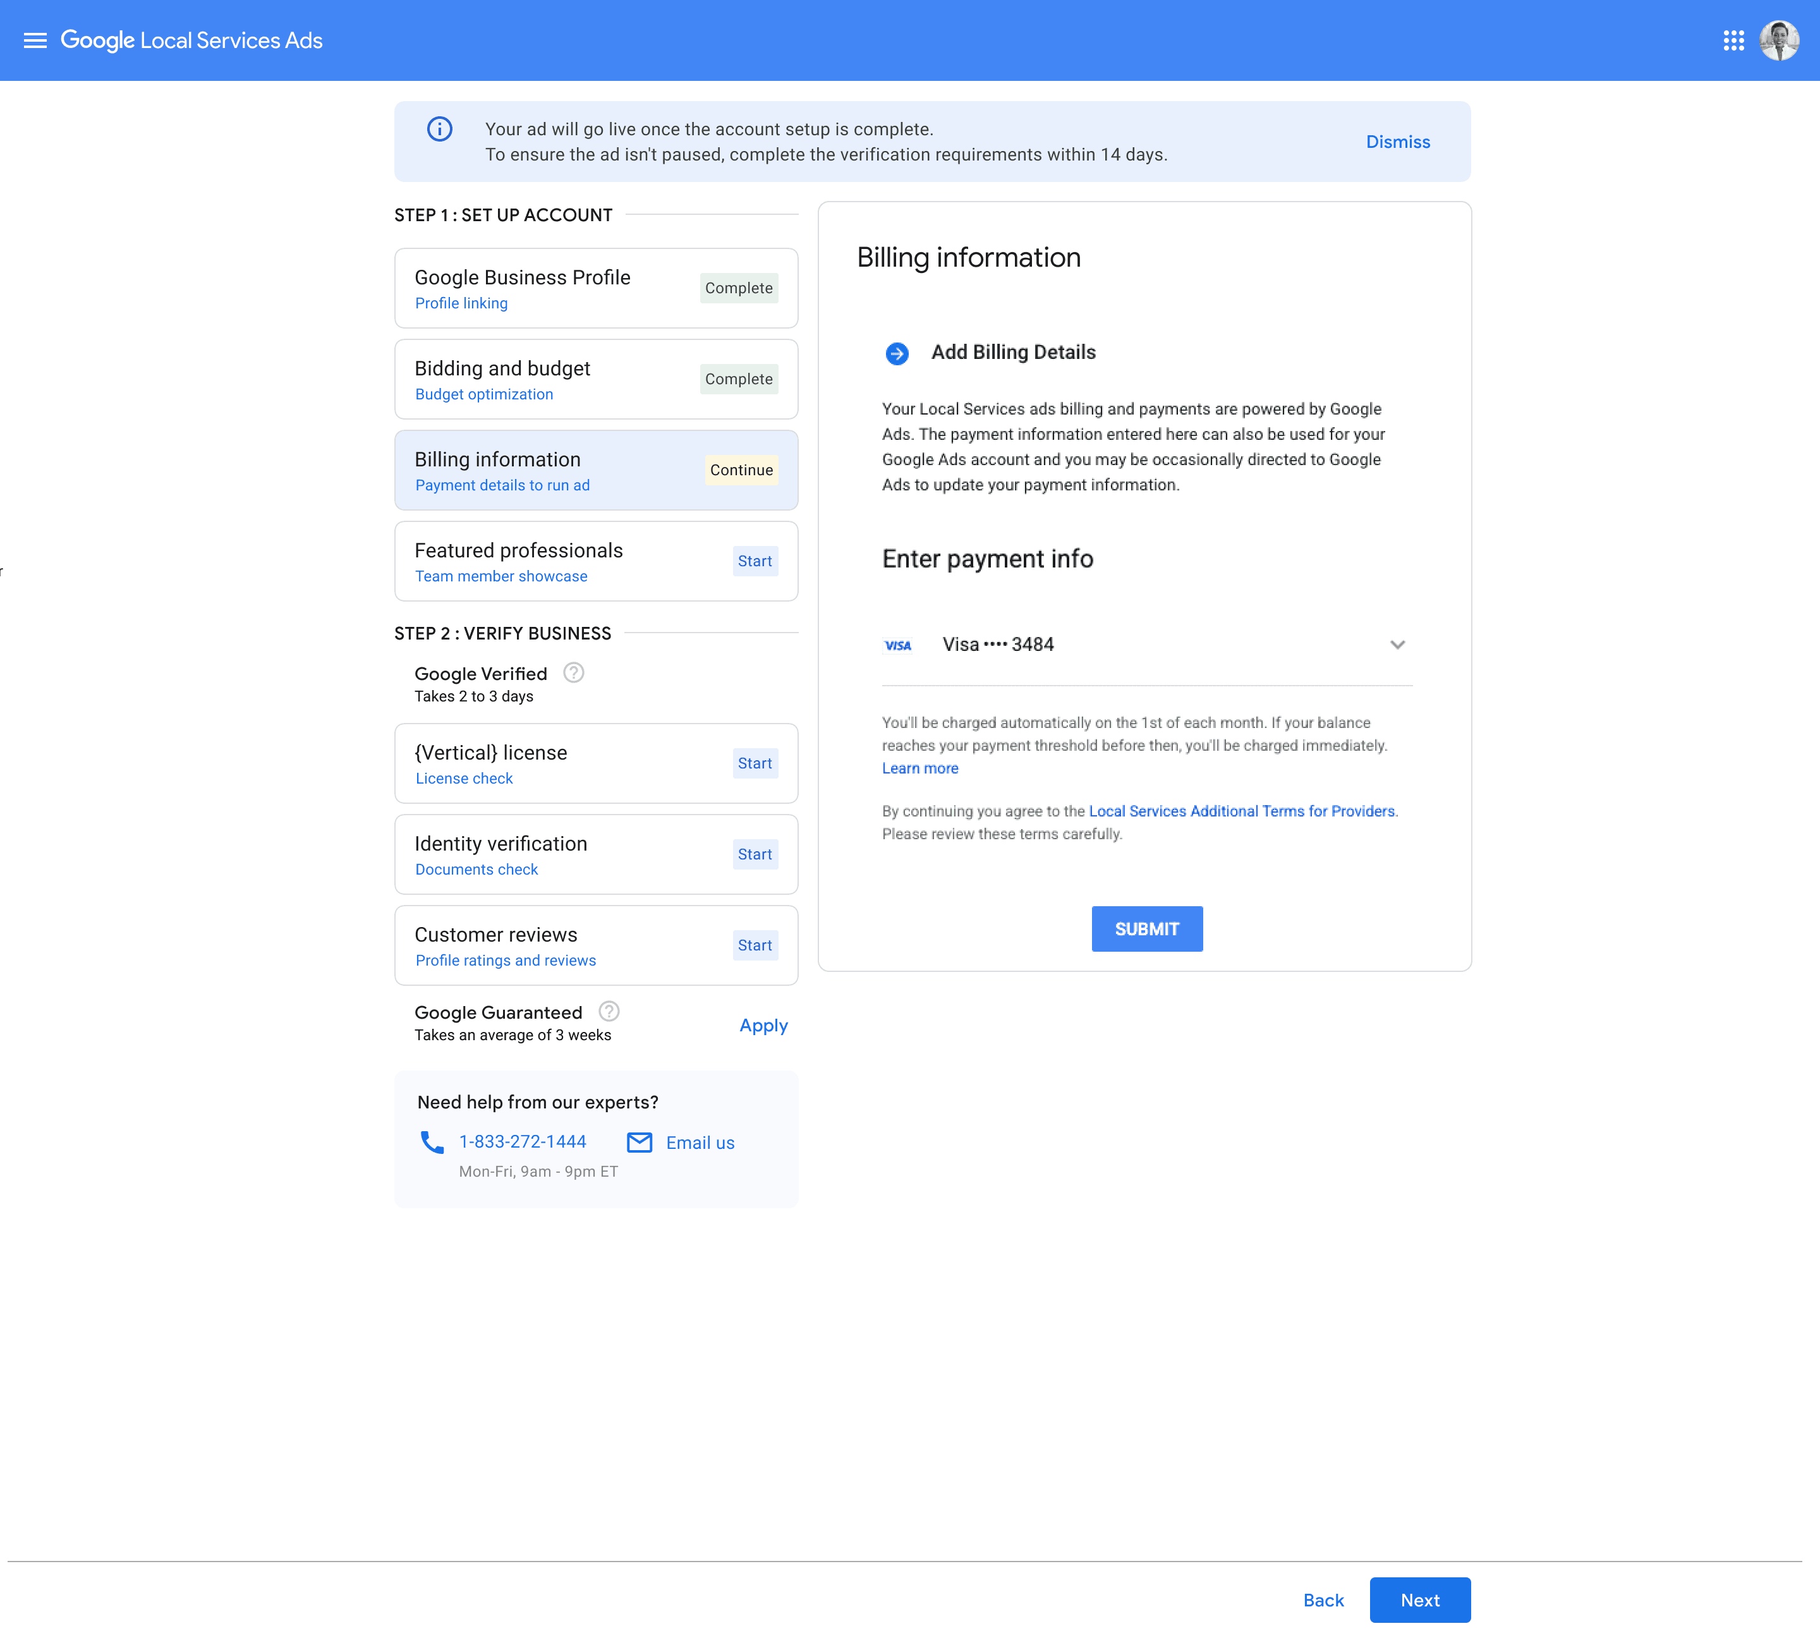Open the Featured professionals step
This screenshot has width=1820, height=1638.
596,561
